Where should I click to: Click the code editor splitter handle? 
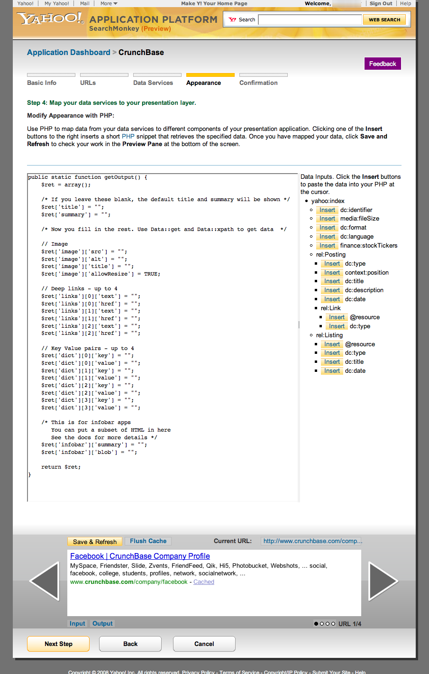pyautogui.click(x=299, y=324)
